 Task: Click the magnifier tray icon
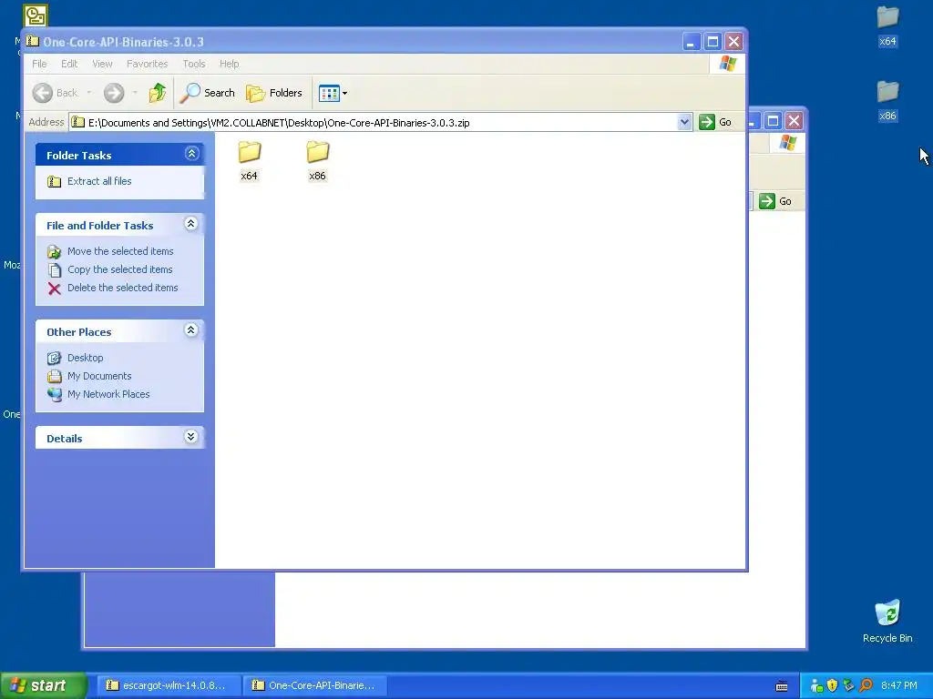click(x=866, y=686)
